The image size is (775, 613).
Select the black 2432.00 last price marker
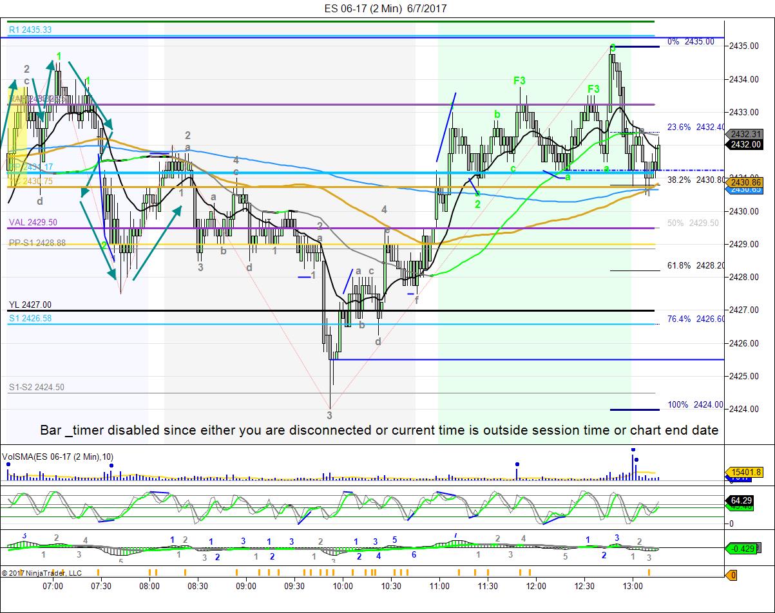coord(745,144)
